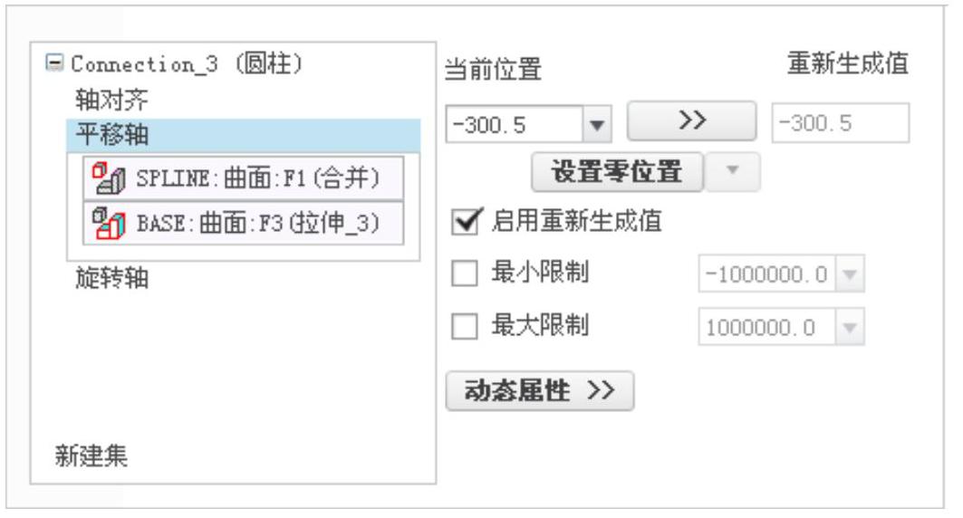Enable the 最小限制 checkbox
The height and width of the screenshot is (518, 963).
click(465, 273)
